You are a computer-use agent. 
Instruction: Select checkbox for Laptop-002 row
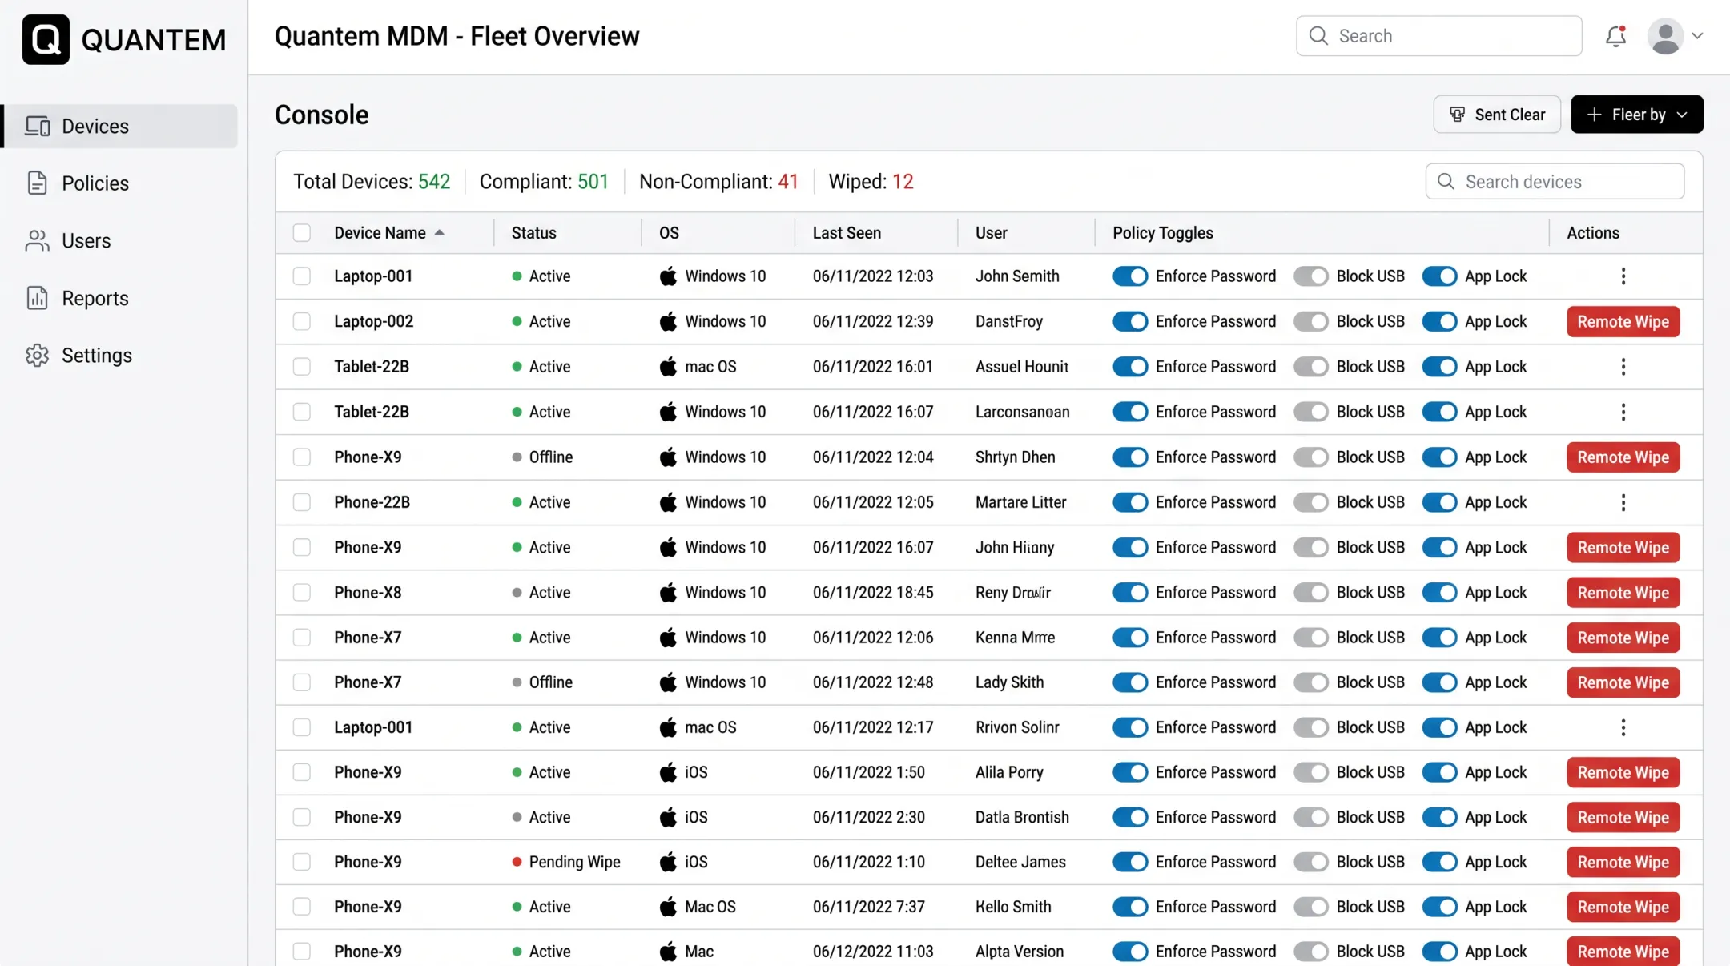(301, 321)
